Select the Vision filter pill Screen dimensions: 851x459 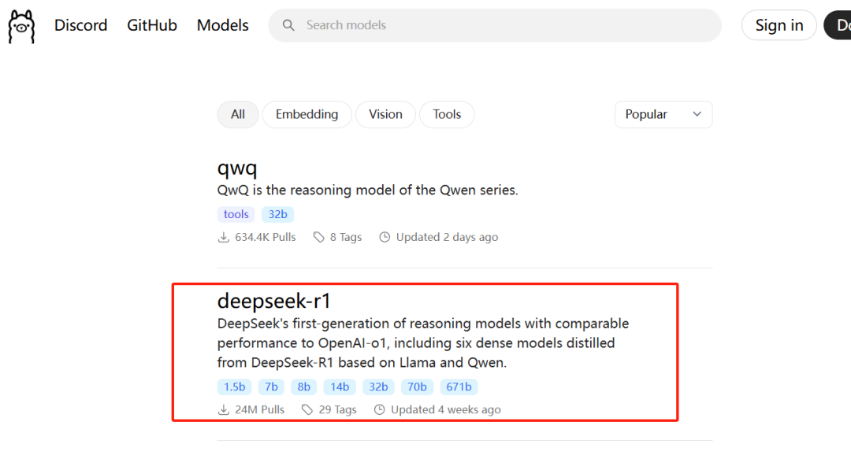point(385,114)
